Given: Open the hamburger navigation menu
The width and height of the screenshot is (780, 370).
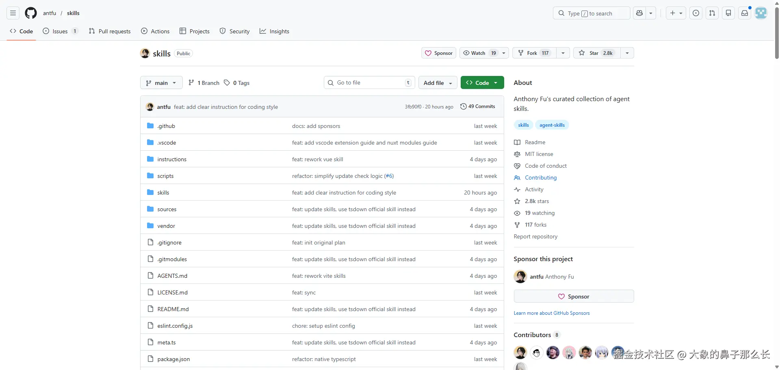Looking at the screenshot, I should [13, 13].
